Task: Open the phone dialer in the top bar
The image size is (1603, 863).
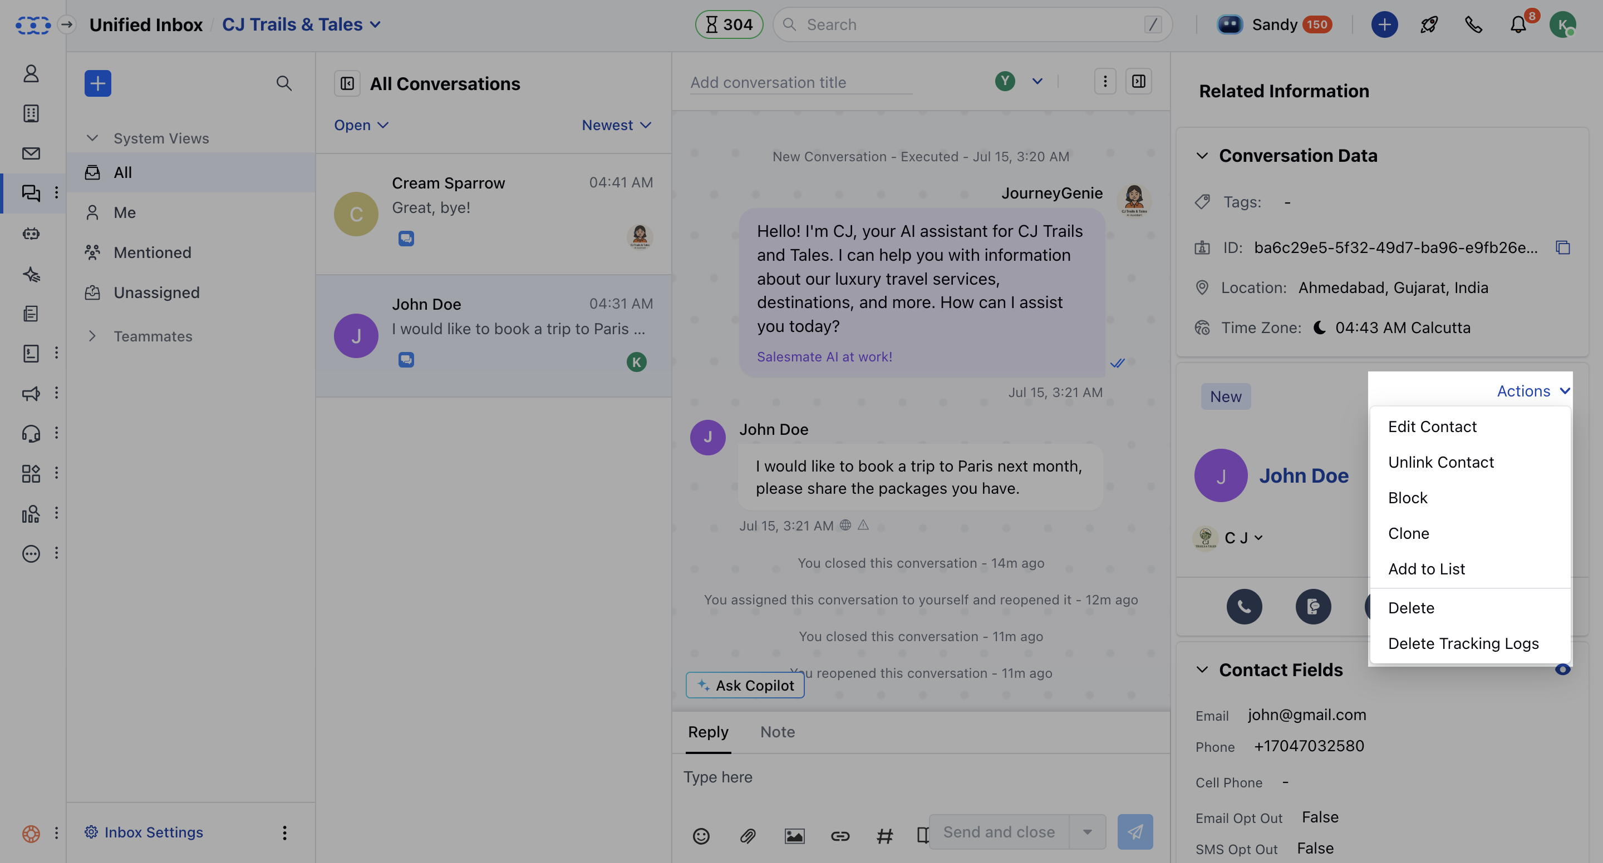Action: (x=1473, y=25)
